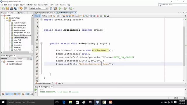Click the Save All toolbar icon
The image size is (187, 105).
(x=15, y=8)
